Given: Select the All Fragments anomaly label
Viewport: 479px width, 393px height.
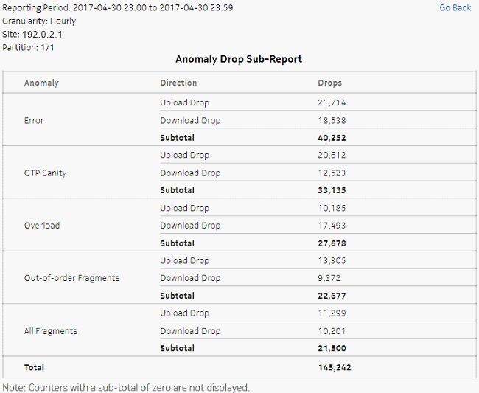Looking at the screenshot, I should [x=51, y=331].
